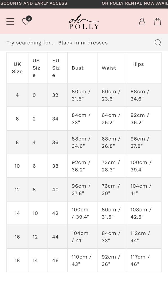This screenshot has height=282, width=168.
Task: Click the Oh Polly logo
Action: click(x=84, y=21)
